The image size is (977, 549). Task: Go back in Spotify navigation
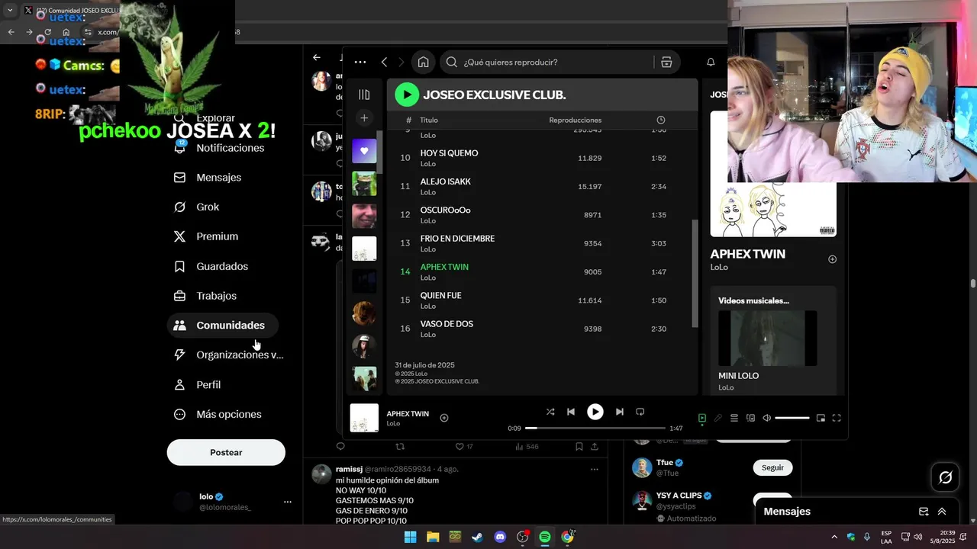[384, 63]
